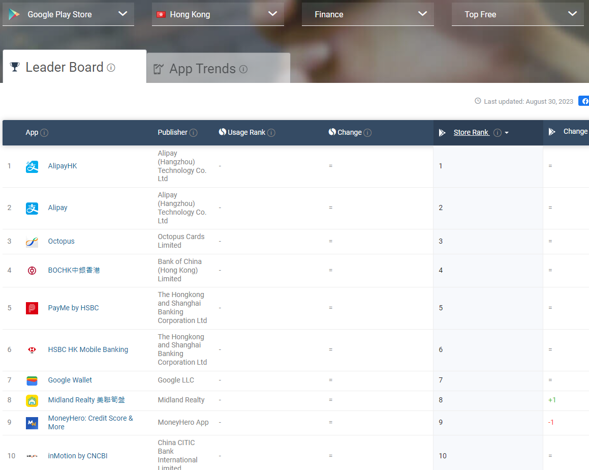The image size is (589, 470).
Task: Select the Leader Board tab
Action: [x=74, y=67]
